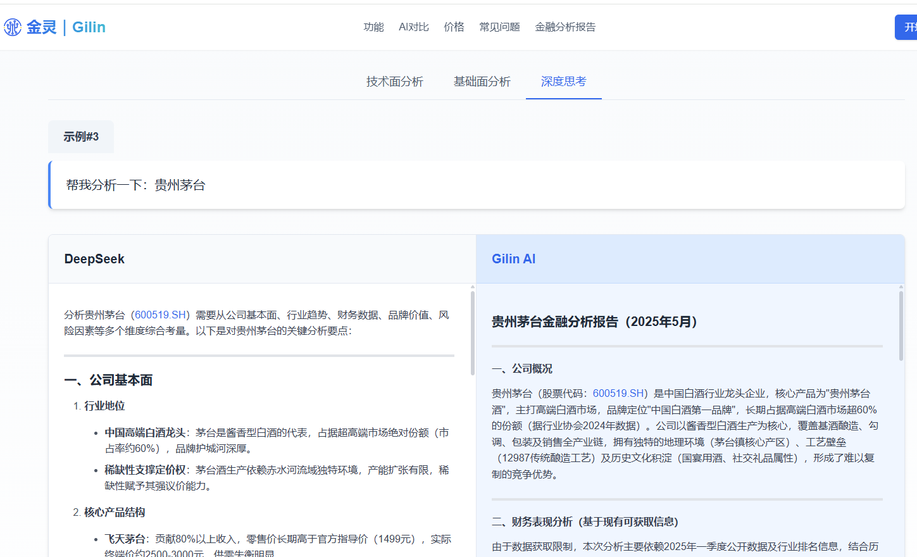This screenshot has height=557, width=917.
Task: Click the prompt box 帮我分析一下：贵州茅台
Action: [477, 185]
